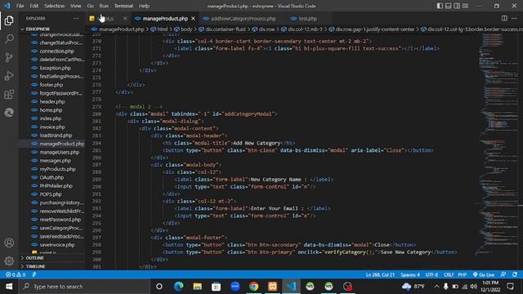
Task: Open editor More Actions ellipsis
Action: [x=514, y=18]
